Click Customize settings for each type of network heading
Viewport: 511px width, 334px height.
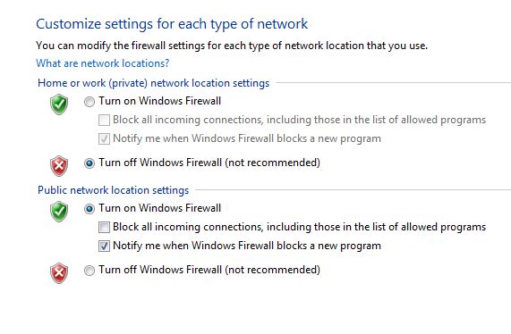[172, 24]
